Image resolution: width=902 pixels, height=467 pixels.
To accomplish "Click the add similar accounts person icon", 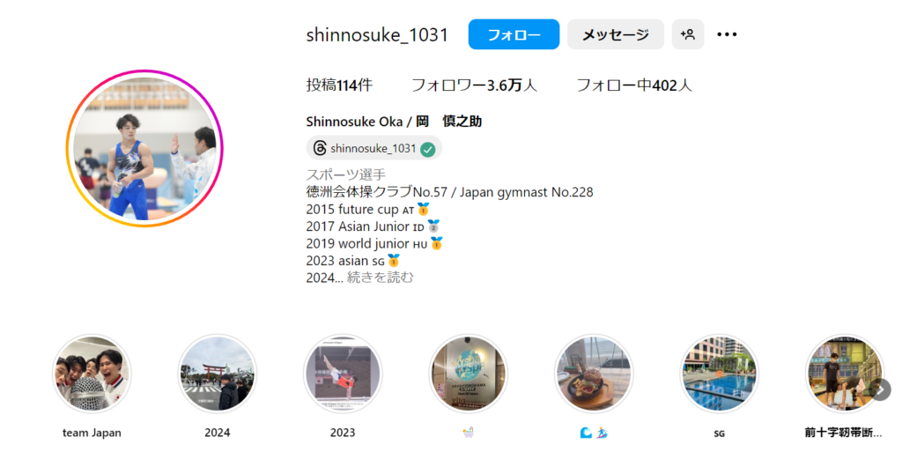I will 687,34.
